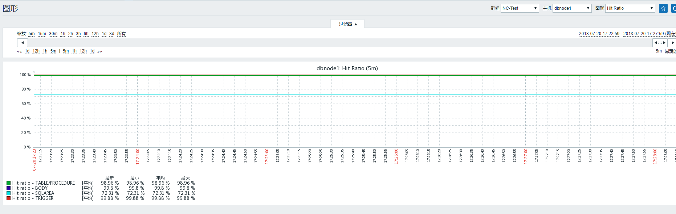Screen dimensions: 676x214
Task: Click the blue BODY legend square
Action: tap(9, 188)
